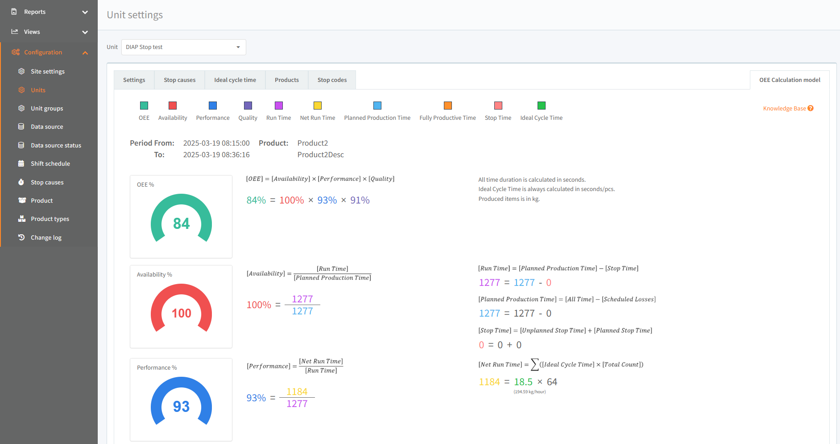
Task: Click the OEE green legend swatch
Action: (144, 106)
